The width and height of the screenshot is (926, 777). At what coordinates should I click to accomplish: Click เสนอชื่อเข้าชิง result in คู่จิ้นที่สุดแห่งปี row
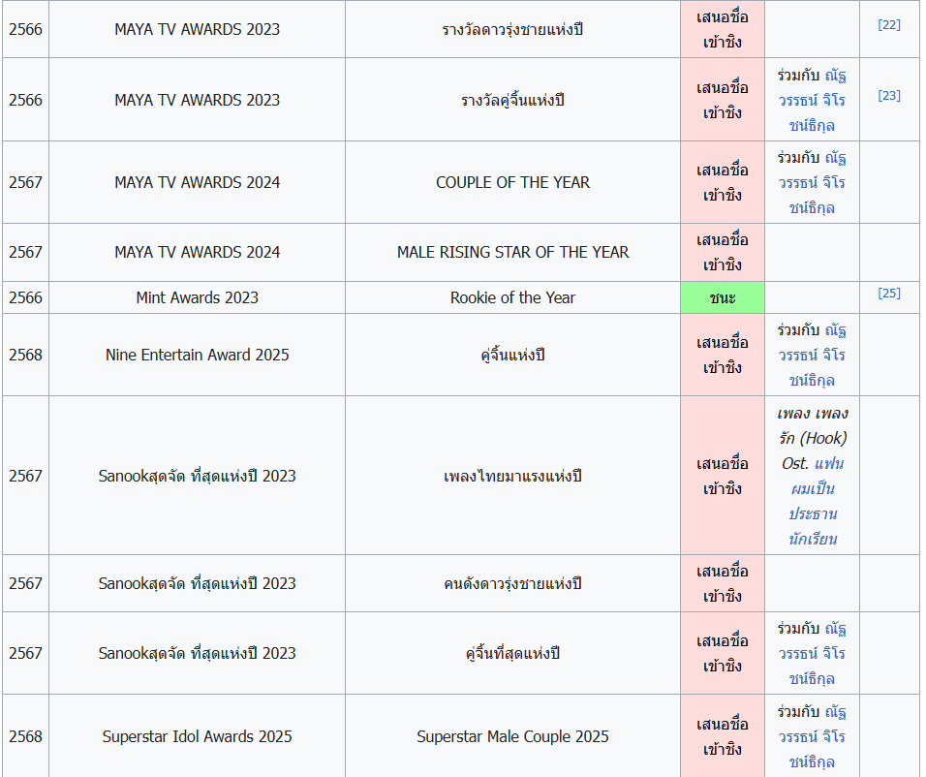coord(723,654)
